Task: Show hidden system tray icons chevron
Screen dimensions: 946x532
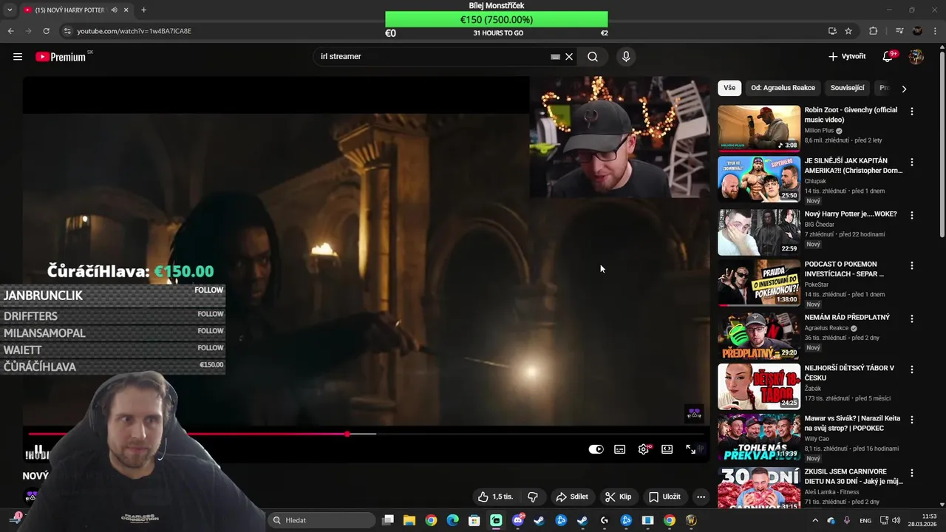Action: (x=815, y=520)
